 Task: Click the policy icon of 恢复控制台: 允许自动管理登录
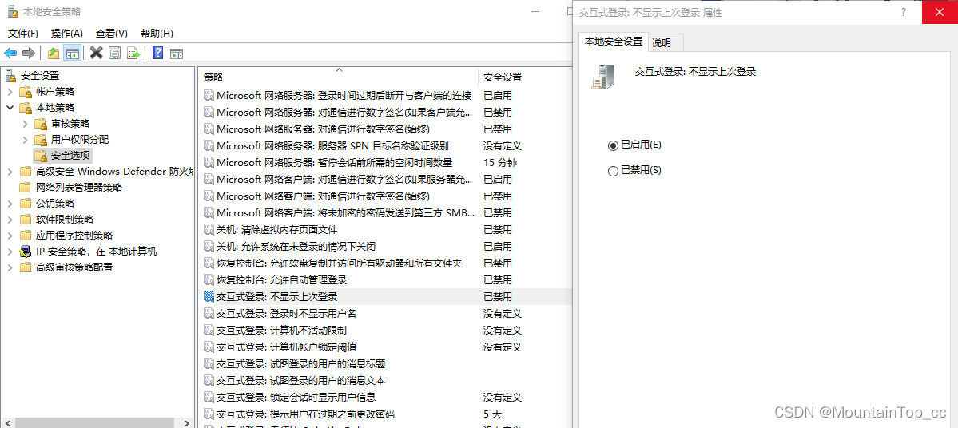(x=209, y=279)
